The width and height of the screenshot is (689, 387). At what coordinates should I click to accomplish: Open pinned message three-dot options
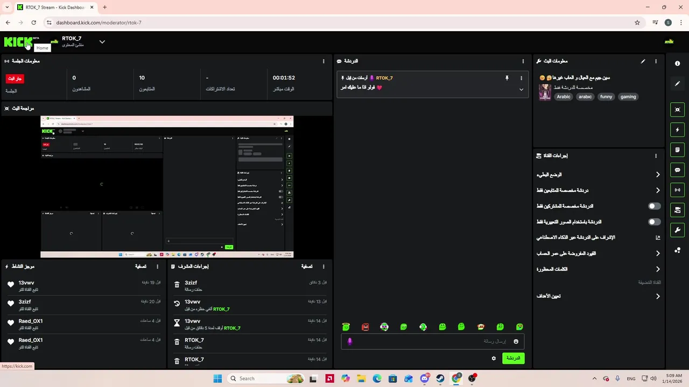point(521,78)
